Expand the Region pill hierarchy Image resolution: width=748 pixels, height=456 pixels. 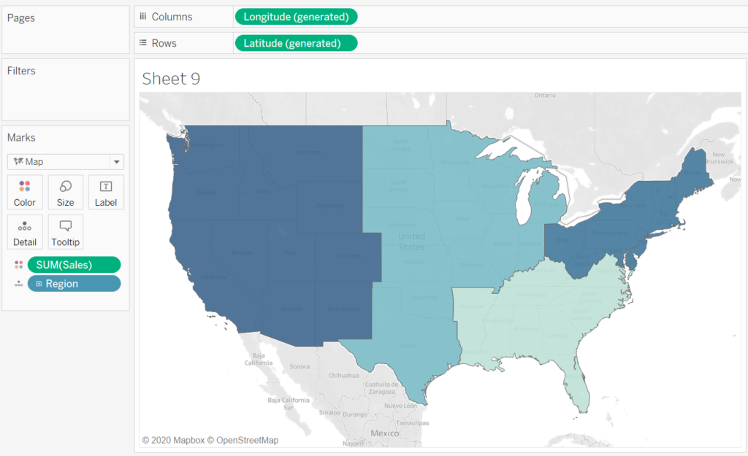point(39,284)
